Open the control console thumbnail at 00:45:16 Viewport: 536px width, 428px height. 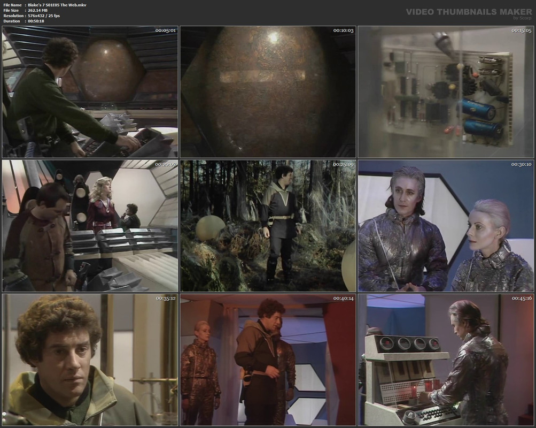(446, 360)
